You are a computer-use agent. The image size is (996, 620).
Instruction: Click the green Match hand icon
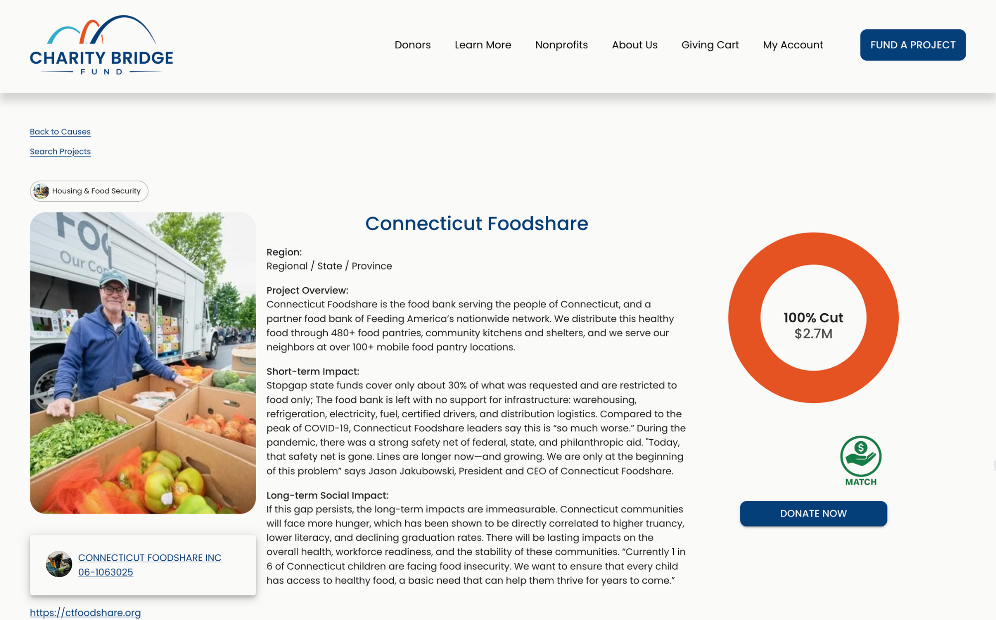(x=861, y=456)
